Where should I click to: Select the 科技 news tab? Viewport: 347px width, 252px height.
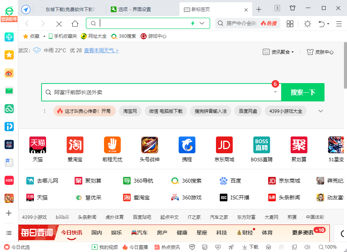(222, 233)
